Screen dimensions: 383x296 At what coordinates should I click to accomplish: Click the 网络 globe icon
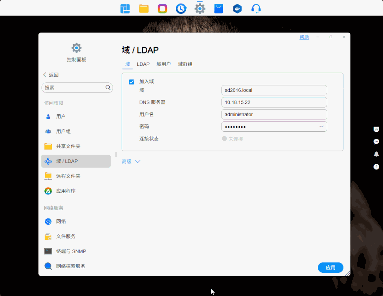48,222
